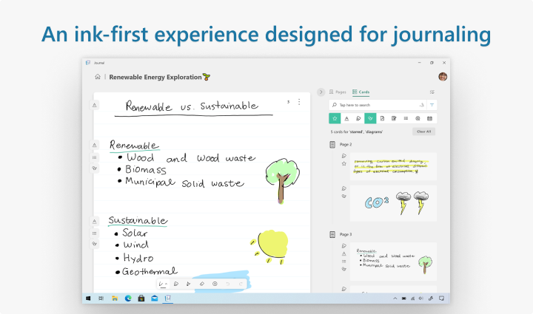Toggle the calendar filter chip
The height and width of the screenshot is (314, 533).
429,118
